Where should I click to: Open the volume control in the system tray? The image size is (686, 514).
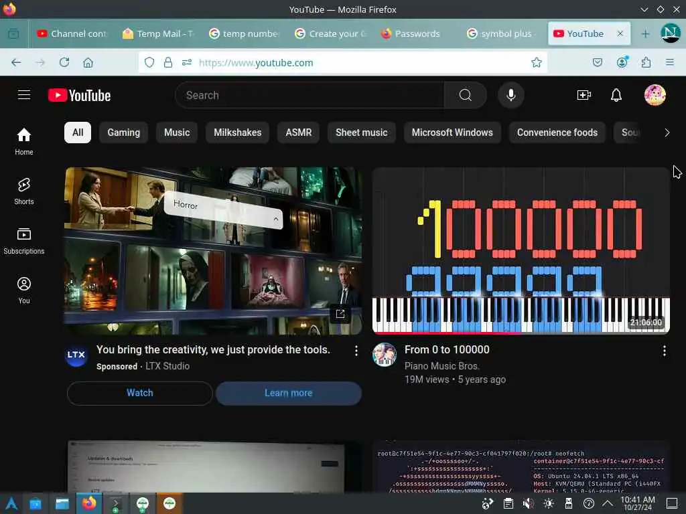click(528, 503)
